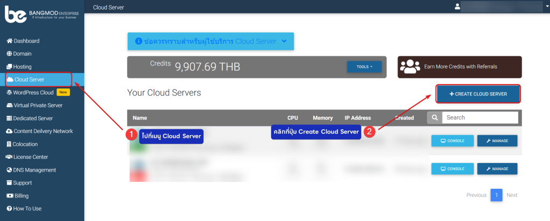Go to Next page of servers
Screen dimensions: 550x221
512,195
